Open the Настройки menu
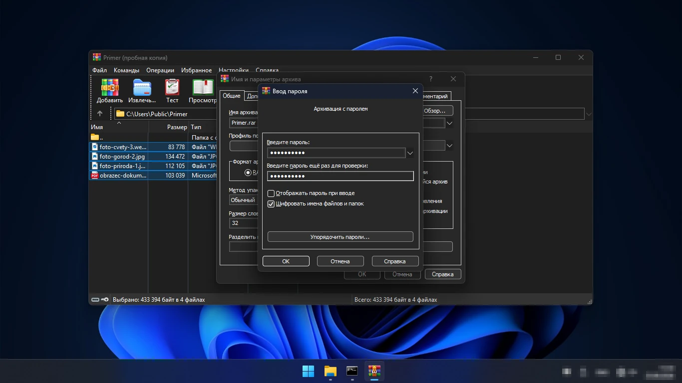 pyautogui.click(x=233, y=70)
